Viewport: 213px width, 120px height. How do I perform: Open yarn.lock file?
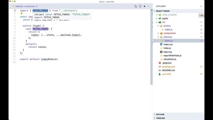(166, 74)
